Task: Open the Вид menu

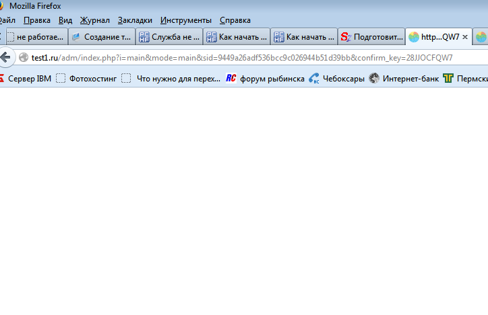Action: click(65, 20)
